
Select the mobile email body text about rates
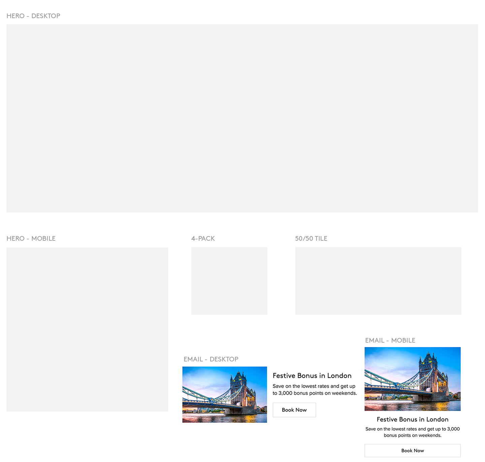[412, 432]
